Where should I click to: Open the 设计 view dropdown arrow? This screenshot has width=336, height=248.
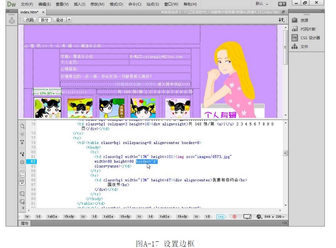[x=69, y=19]
